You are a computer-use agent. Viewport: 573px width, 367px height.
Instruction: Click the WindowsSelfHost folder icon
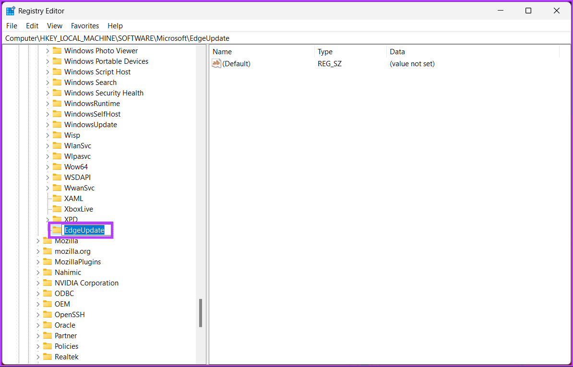[x=57, y=114]
